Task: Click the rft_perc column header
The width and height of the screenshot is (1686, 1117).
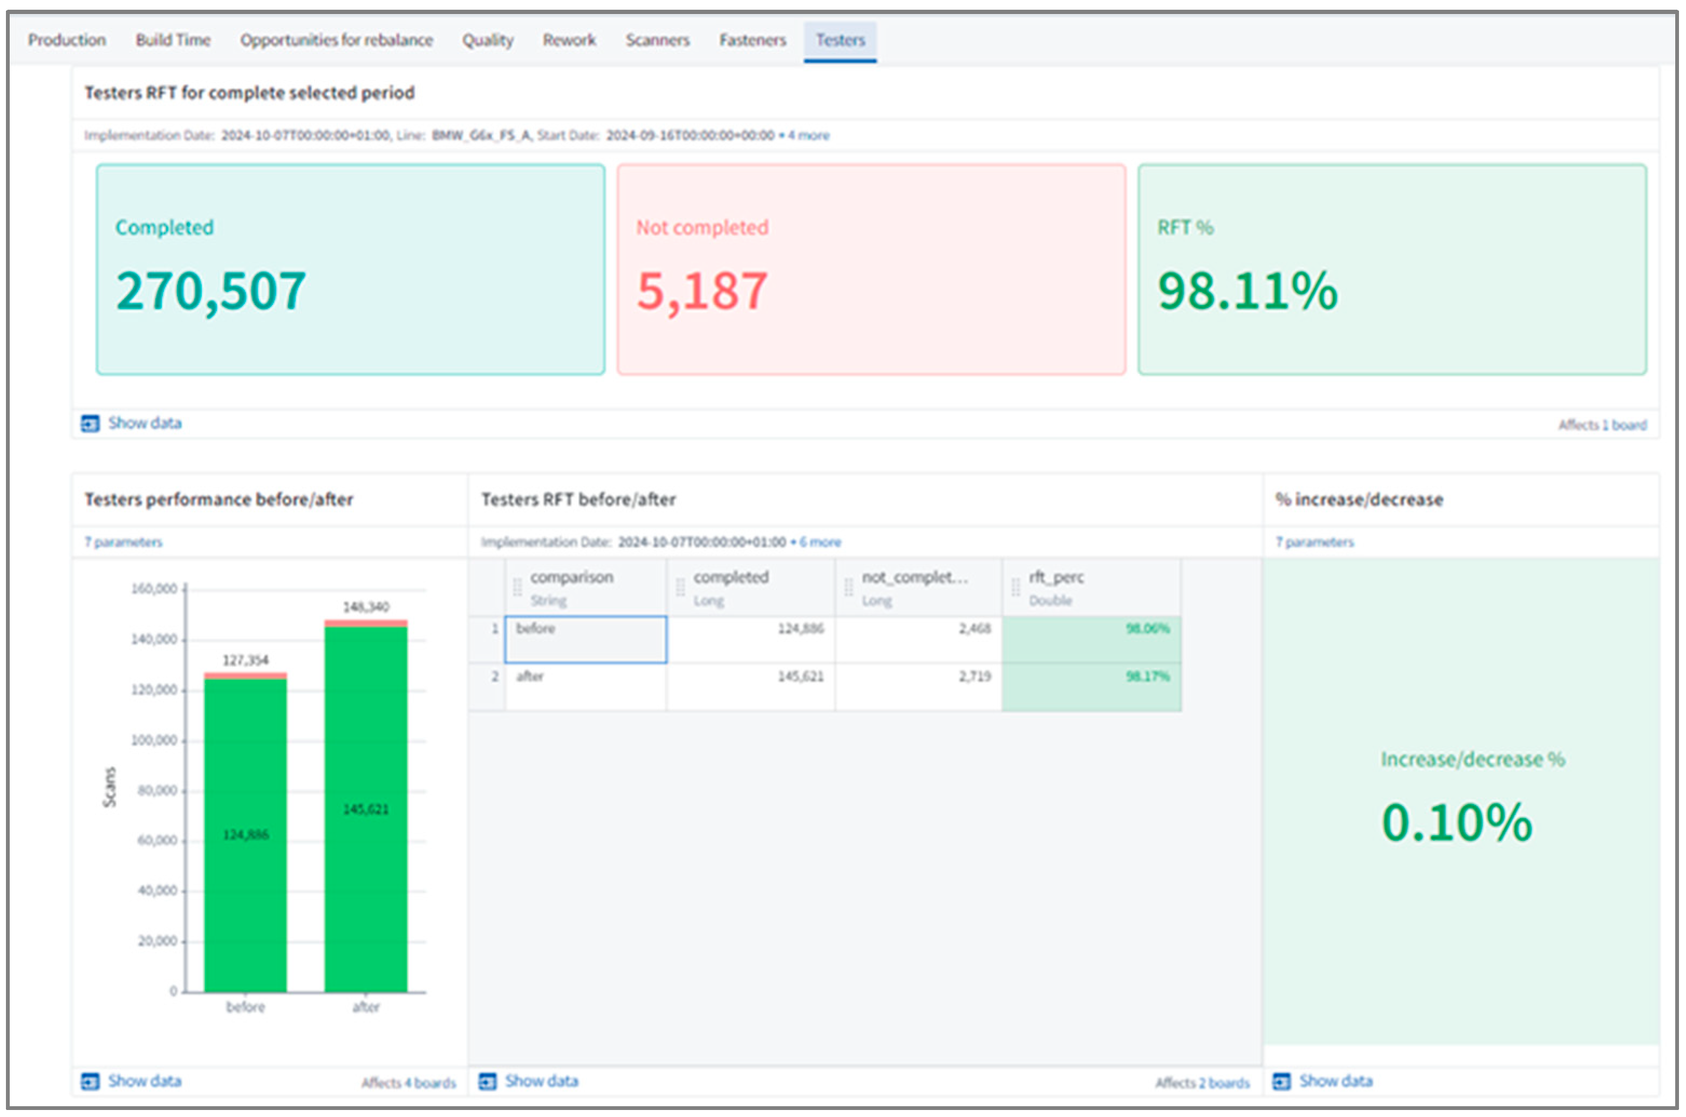Action: (1091, 588)
